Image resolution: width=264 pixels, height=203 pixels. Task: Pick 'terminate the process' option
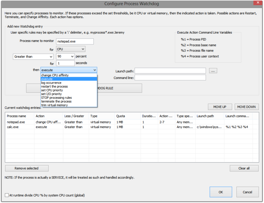(x=56, y=101)
